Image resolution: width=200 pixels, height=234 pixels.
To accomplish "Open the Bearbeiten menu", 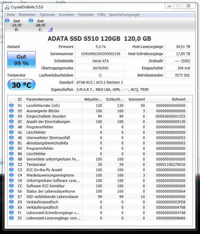I will click(27, 15).
